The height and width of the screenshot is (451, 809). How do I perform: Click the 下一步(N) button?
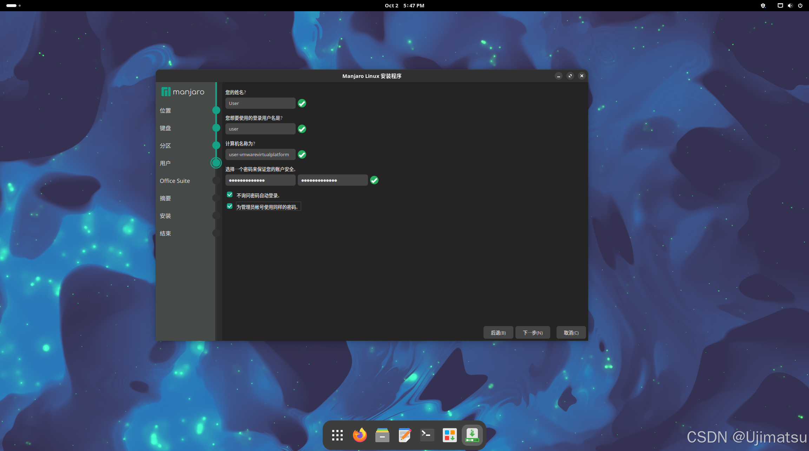point(532,333)
